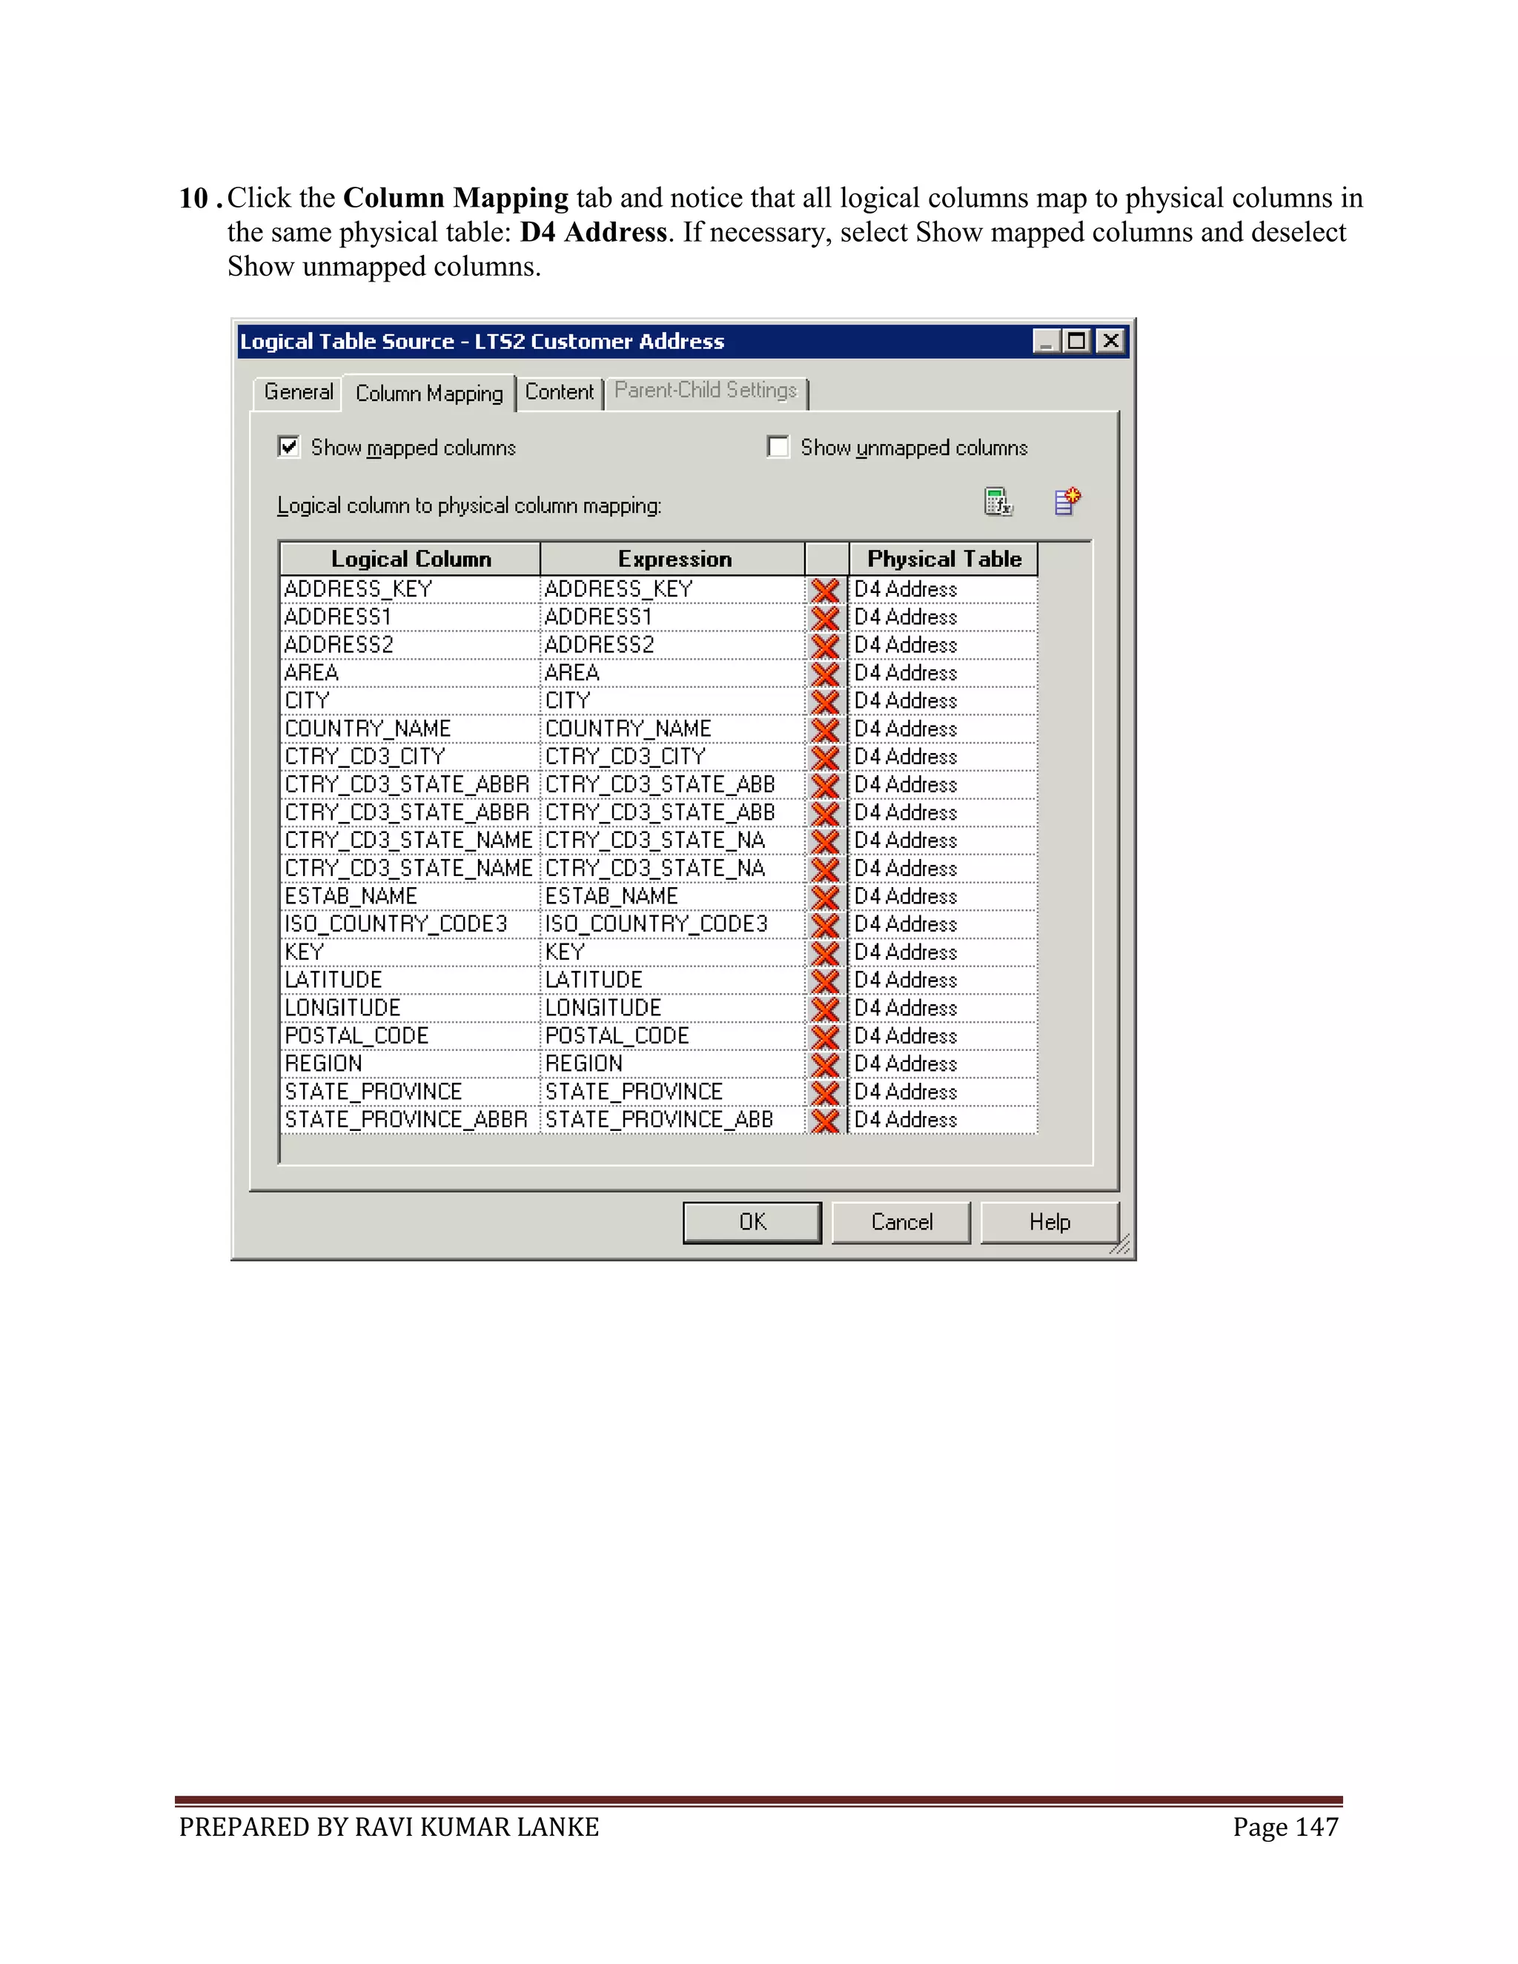Click the Physical Table column header
Screen dimensions: 1518x1964
click(944, 559)
